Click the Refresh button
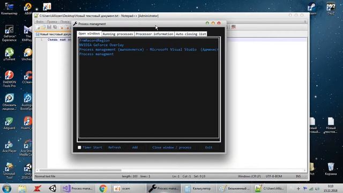This screenshot has height=193, width=343. 114,147
